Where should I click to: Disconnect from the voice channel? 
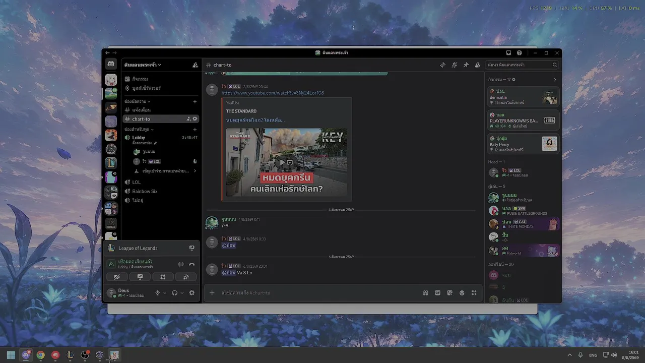click(192, 264)
